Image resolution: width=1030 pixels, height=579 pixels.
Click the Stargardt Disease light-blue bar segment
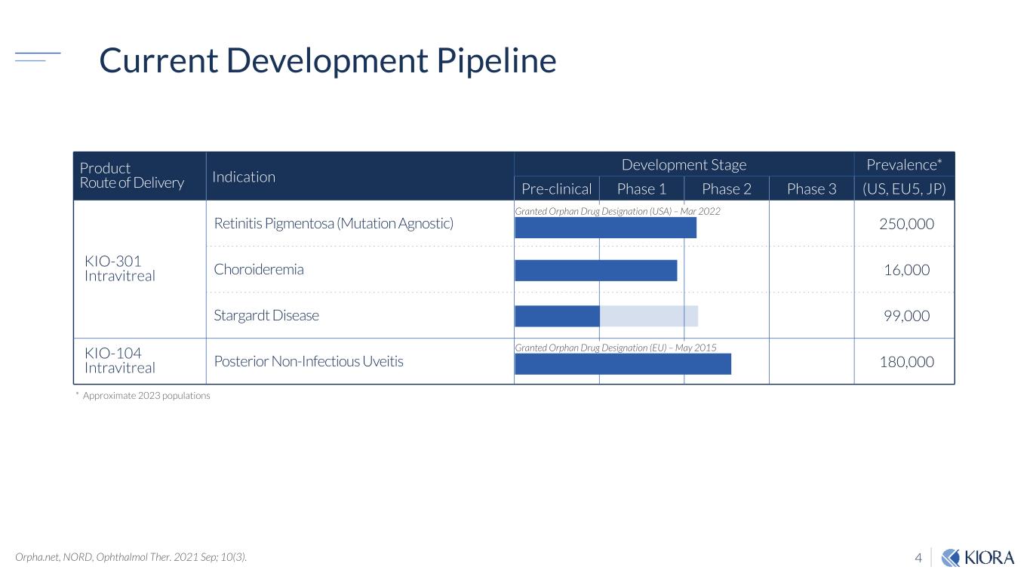[649, 316]
